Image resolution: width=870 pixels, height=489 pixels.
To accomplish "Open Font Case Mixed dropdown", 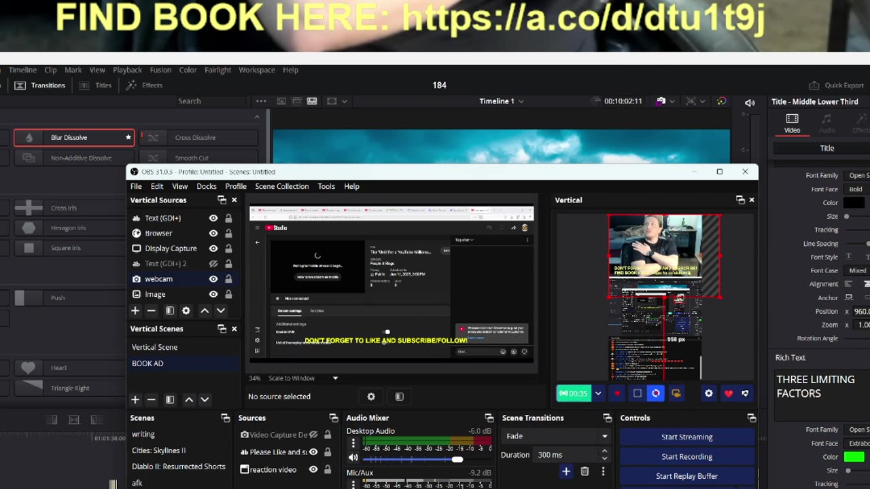I will coord(858,270).
